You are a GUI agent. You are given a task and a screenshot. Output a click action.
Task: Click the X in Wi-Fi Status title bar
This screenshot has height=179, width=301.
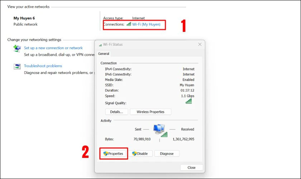tap(200, 44)
